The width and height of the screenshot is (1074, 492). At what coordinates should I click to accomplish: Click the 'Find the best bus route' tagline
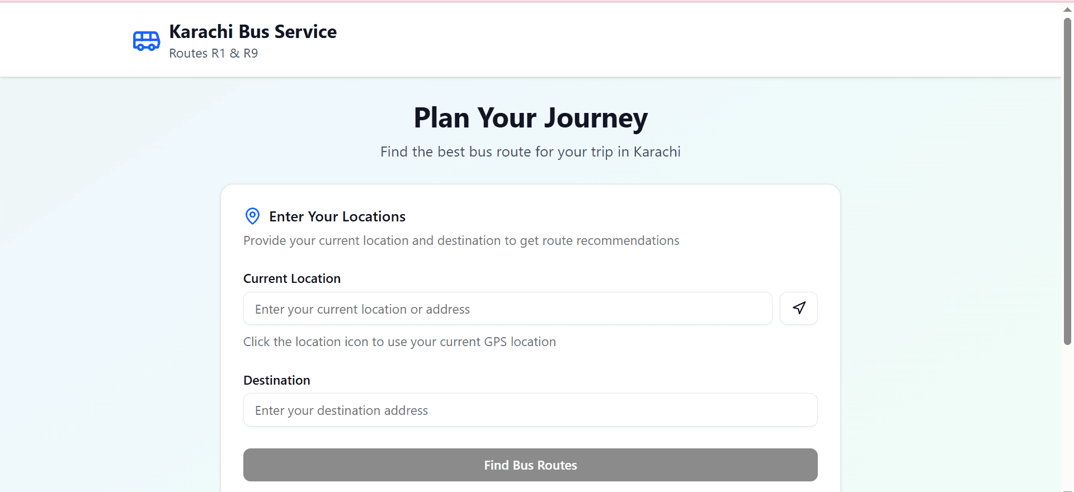[x=530, y=152]
